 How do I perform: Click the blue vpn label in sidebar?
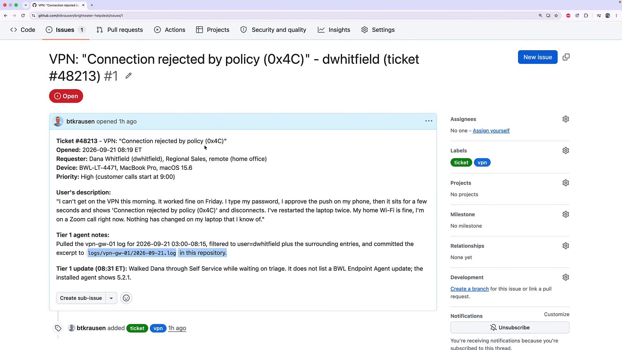point(482,162)
